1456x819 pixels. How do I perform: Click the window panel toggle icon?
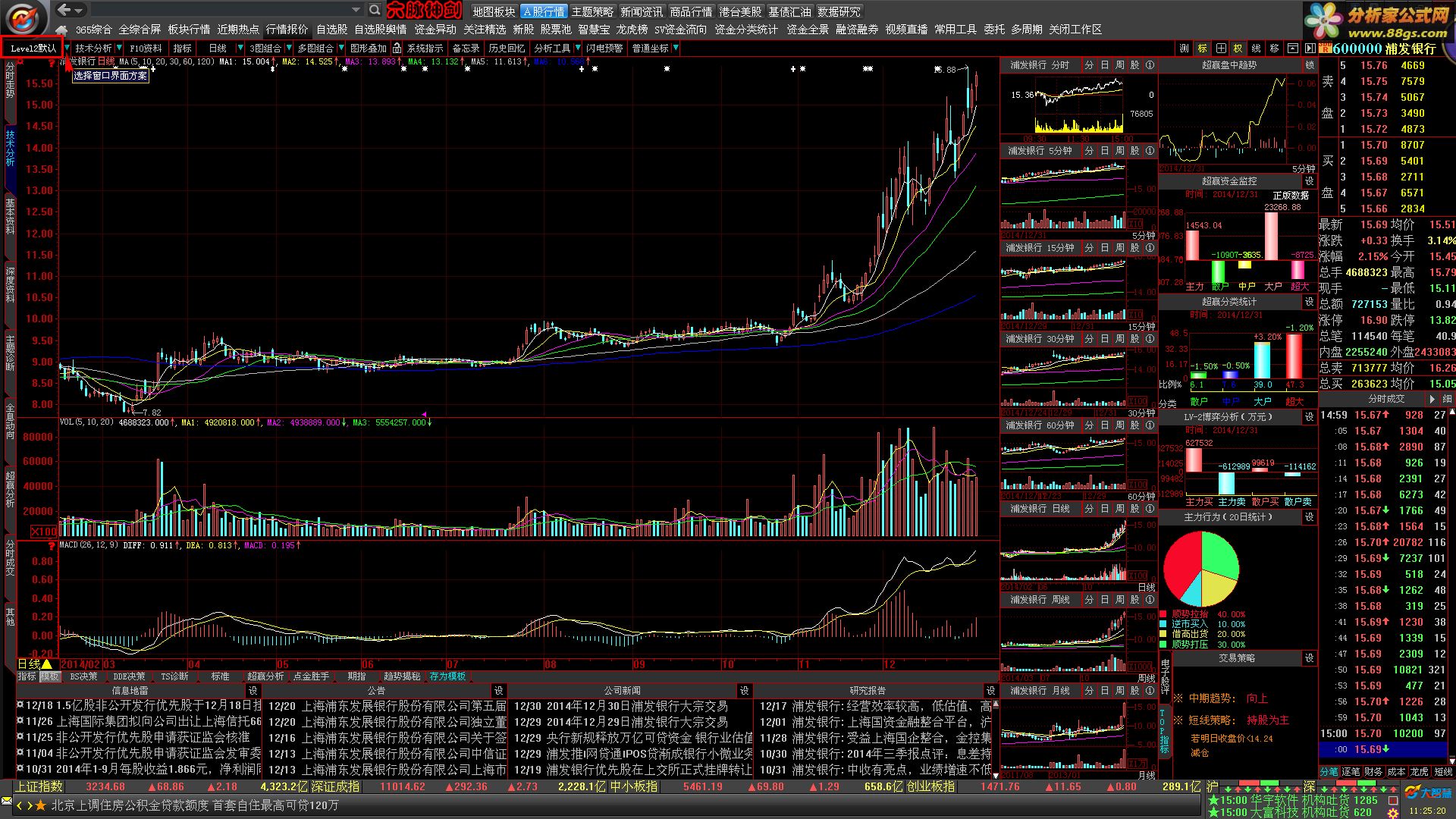(x=1293, y=48)
